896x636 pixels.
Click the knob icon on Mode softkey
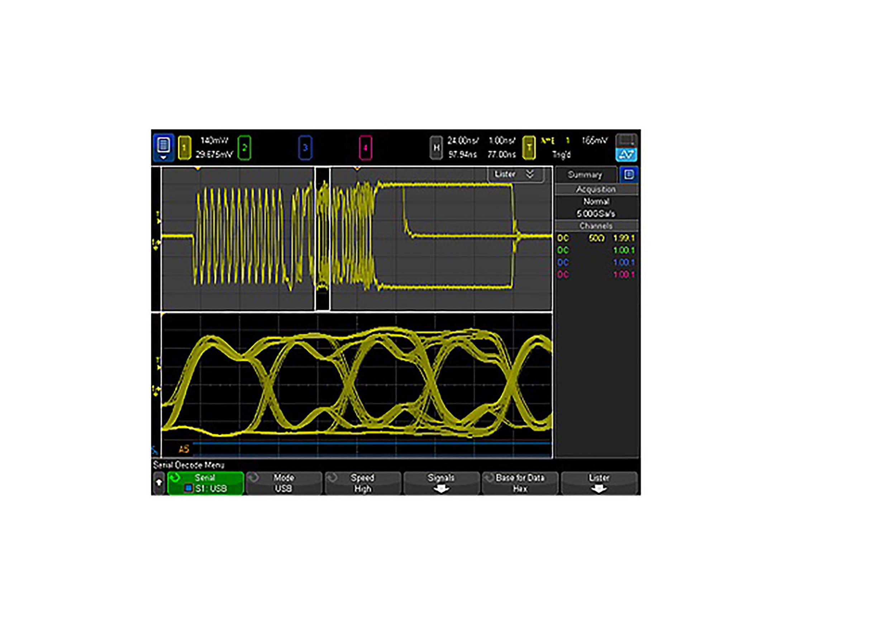pyautogui.click(x=254, y=478)
